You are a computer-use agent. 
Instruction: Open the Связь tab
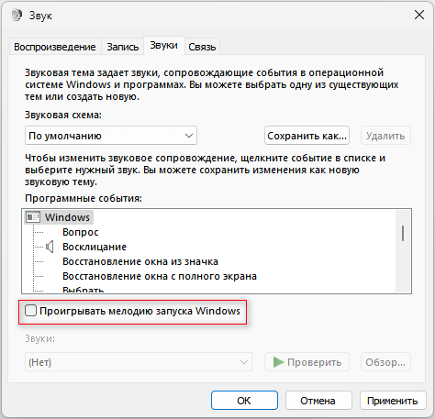click(202, 47)
